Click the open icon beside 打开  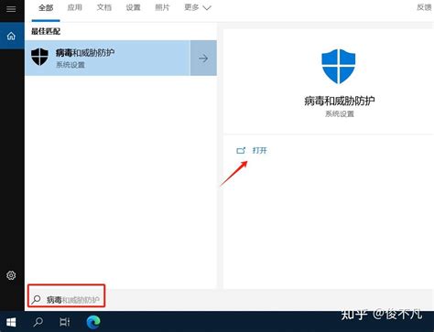(241, 150)
